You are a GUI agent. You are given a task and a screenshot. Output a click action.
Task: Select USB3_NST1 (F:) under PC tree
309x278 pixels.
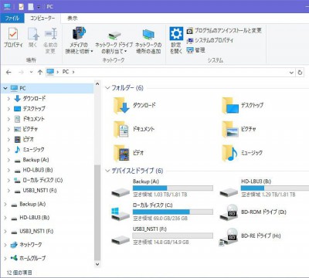tap(36, 191)
